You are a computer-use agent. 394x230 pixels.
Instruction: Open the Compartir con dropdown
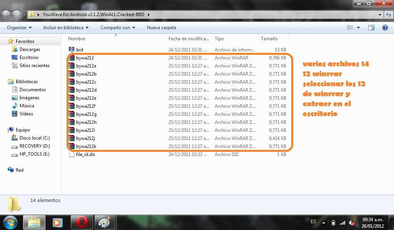[118, 28]
